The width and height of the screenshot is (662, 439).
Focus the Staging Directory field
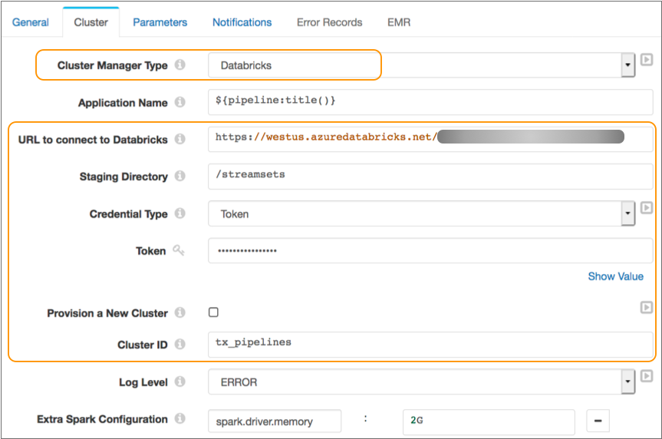(430, 177)
